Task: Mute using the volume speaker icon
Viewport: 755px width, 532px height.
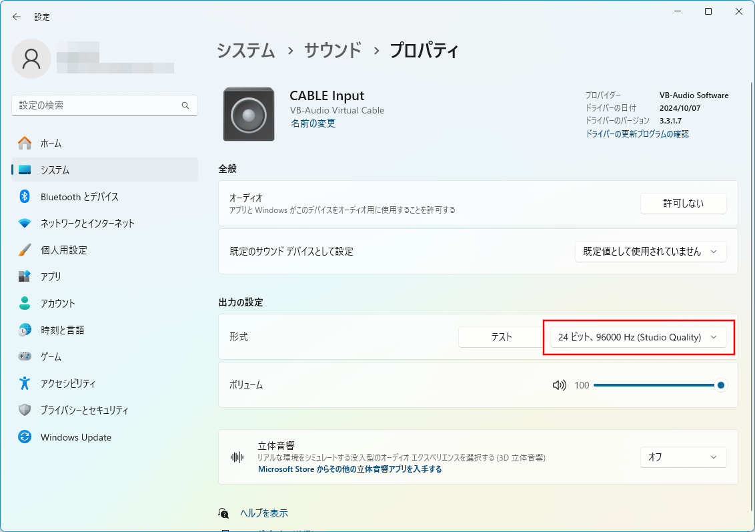Action: click(560, 385)
